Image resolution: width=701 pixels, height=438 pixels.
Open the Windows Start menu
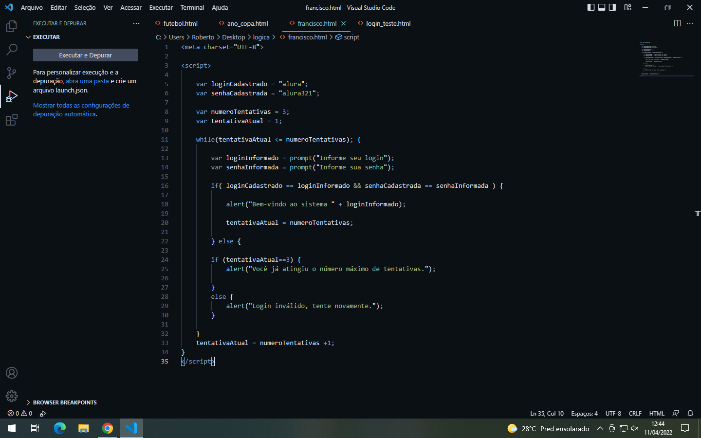12,428
